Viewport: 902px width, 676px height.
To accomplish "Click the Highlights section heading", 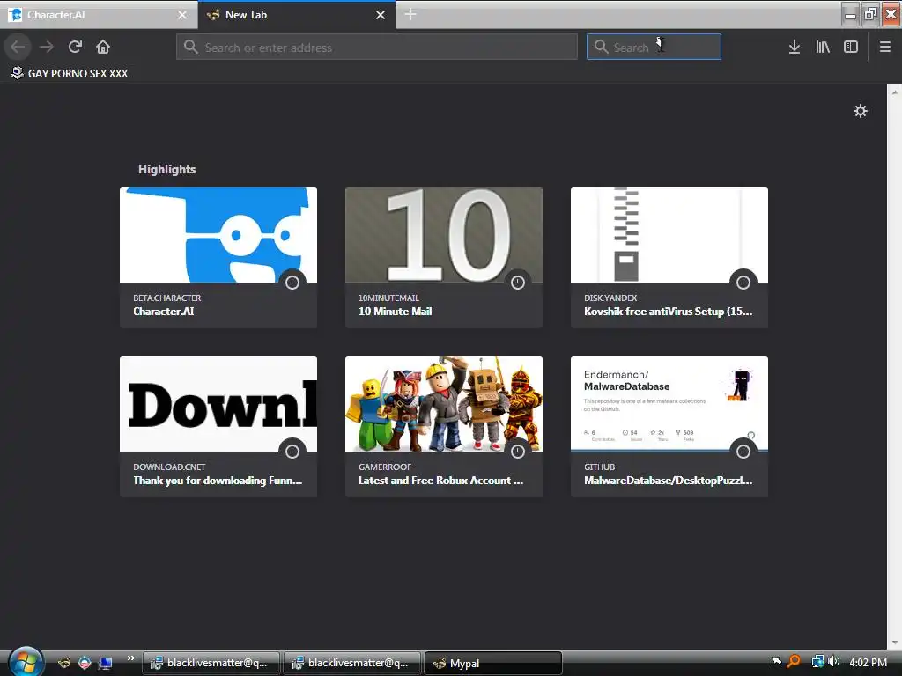I will tap(166, 169).
